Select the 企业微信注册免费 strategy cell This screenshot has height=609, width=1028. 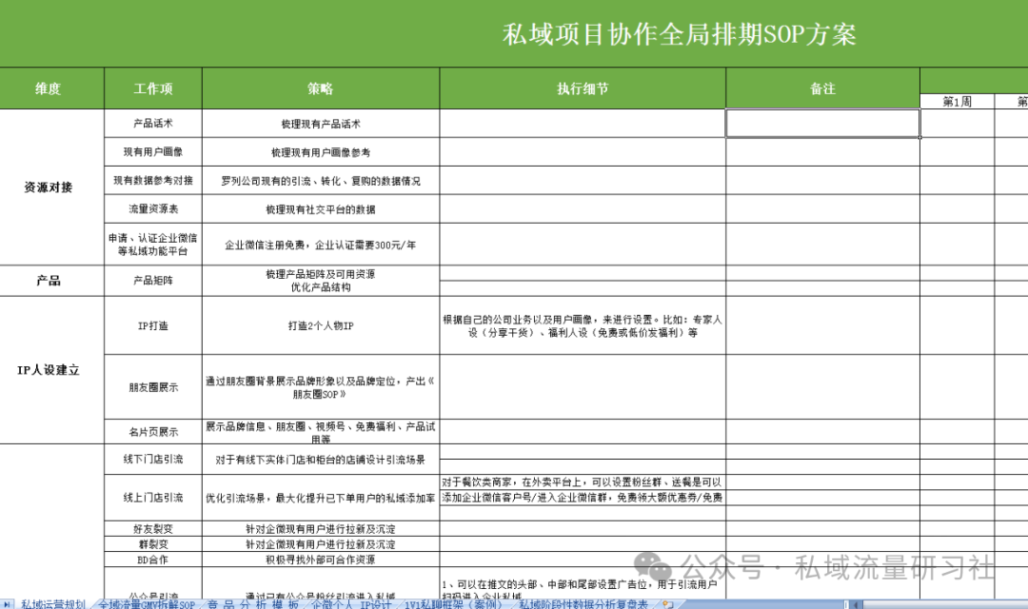click(x=321, y=245)
